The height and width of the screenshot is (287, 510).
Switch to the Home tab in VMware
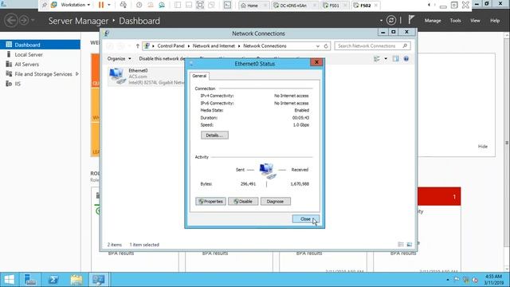click(253, 6)
